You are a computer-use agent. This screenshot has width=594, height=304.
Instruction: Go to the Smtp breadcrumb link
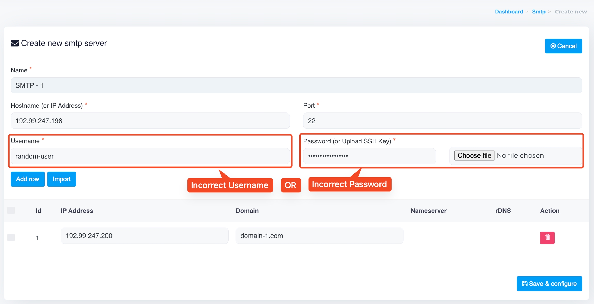[539, 12]
